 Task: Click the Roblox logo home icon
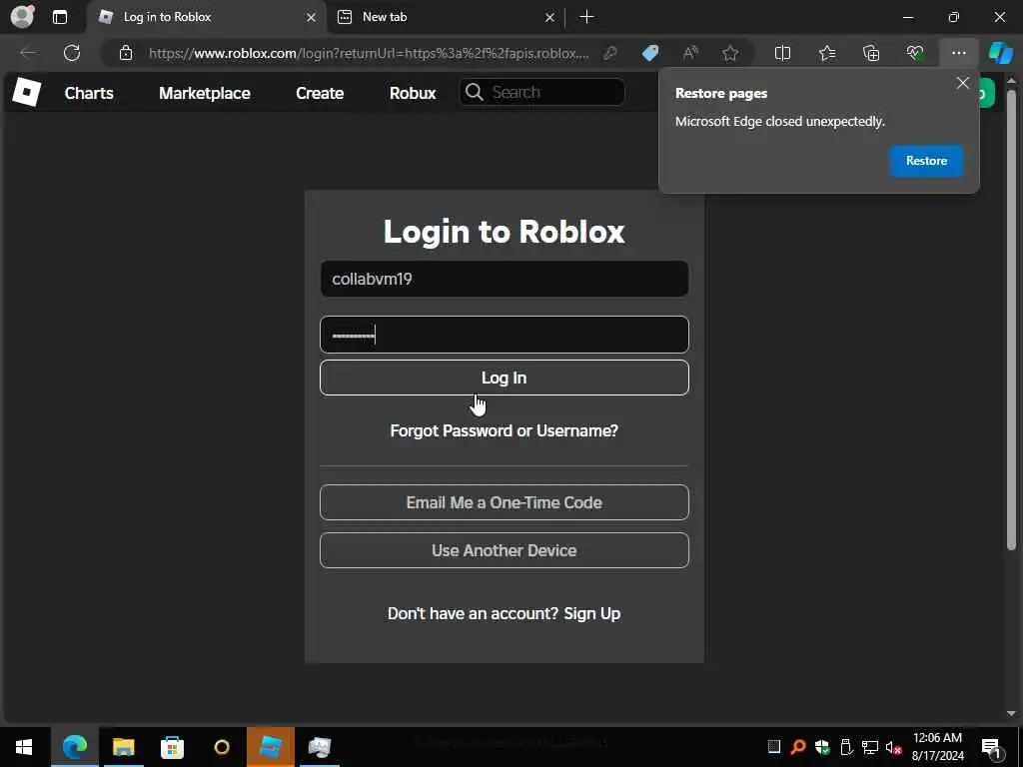coord(27,93)
